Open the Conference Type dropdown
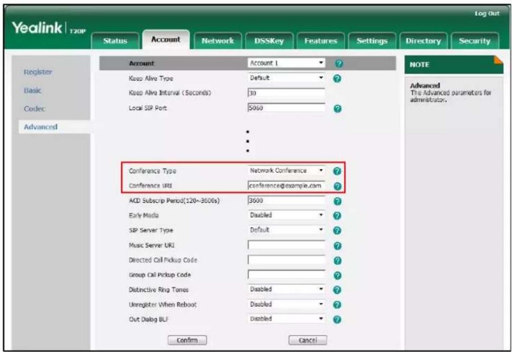The image size is (512, 352). (x=286, y=170)
